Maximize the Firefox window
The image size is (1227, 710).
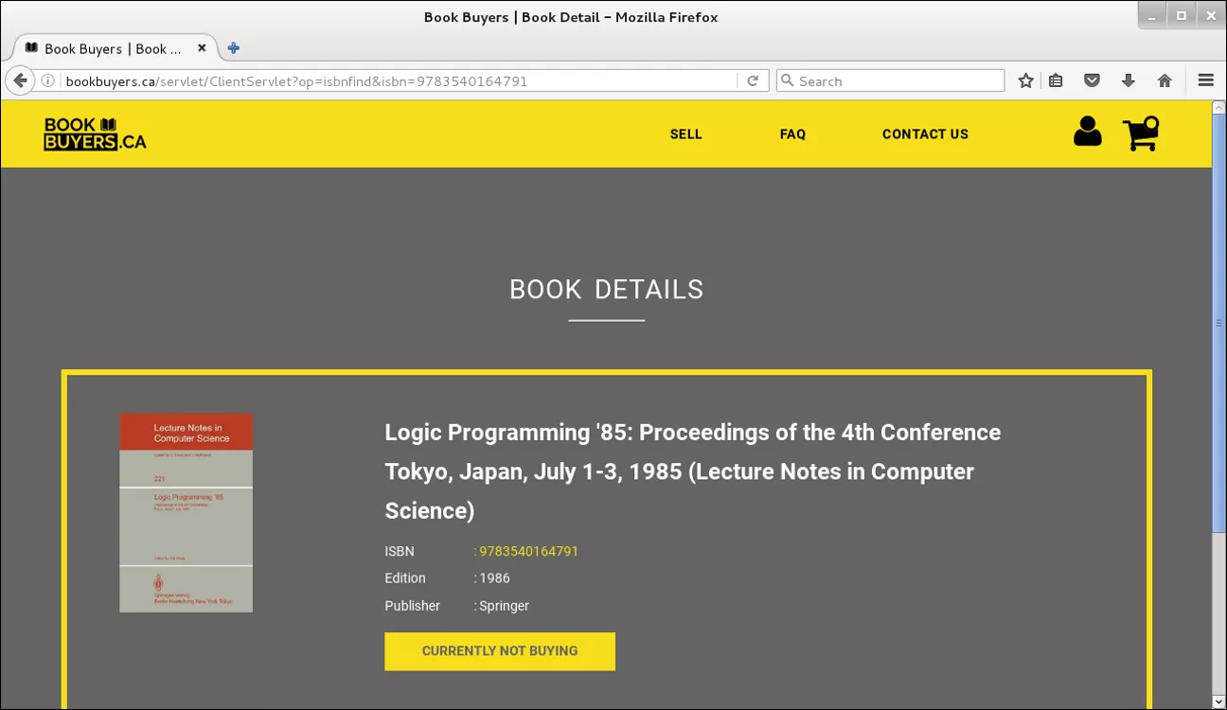(x=1182, y=14)
